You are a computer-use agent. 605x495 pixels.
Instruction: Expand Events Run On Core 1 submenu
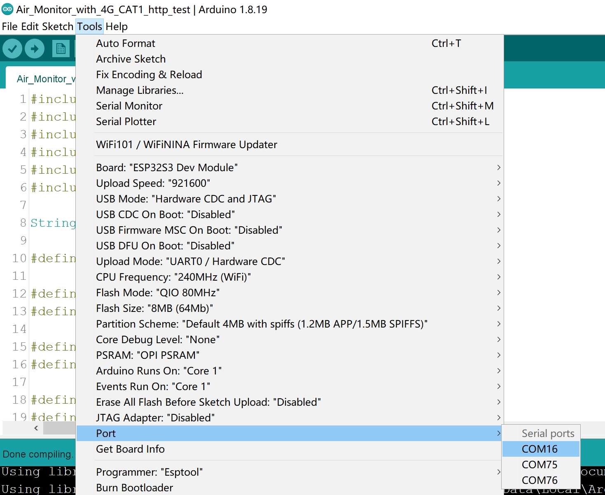(290, 386)
